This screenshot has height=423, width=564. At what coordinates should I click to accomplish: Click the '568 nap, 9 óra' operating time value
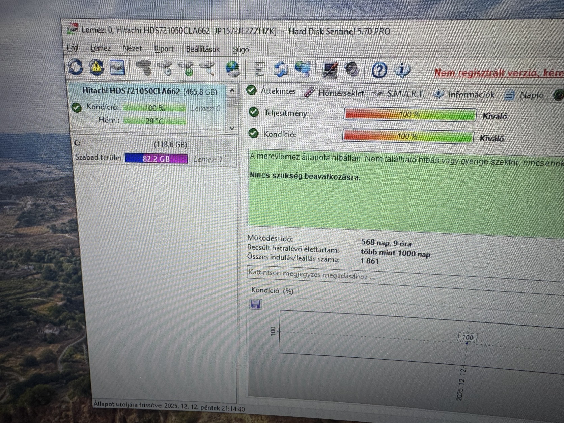click(x=386, y=243)
